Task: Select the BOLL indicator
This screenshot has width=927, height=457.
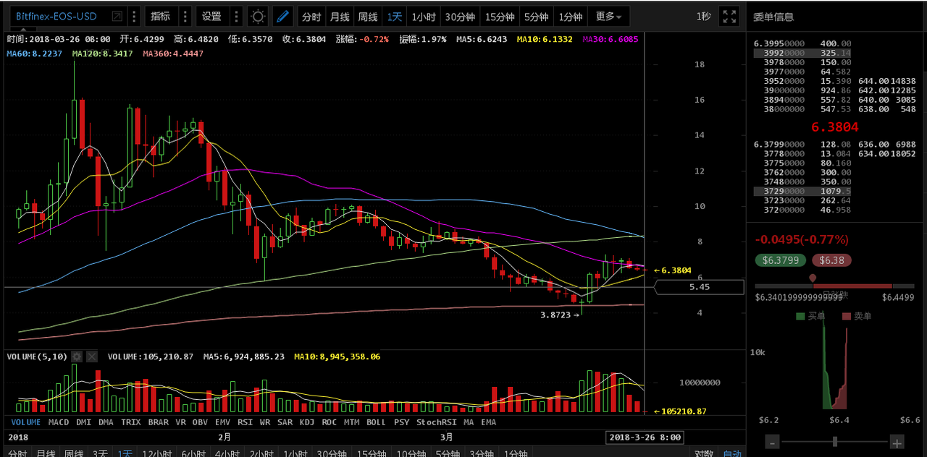Action: coord(377,422)
